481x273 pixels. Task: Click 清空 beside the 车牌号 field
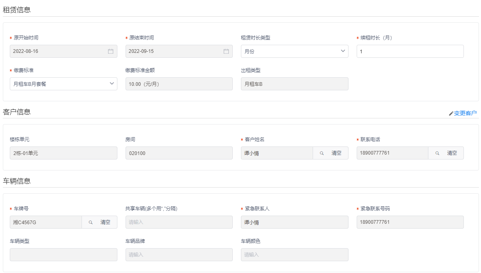pos(106,222)
